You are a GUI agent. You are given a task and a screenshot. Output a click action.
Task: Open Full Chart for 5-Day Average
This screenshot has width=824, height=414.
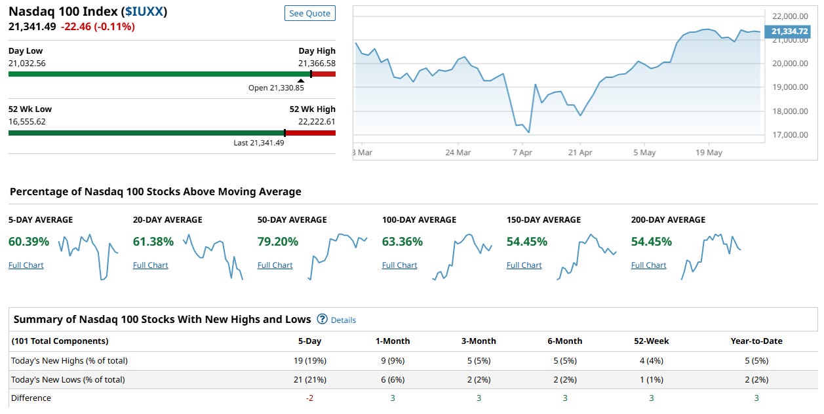26,265
